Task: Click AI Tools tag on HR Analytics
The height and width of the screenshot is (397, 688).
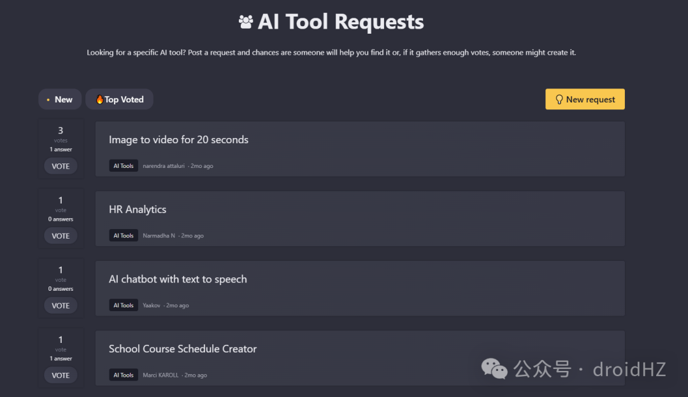Action: [124, 235]
